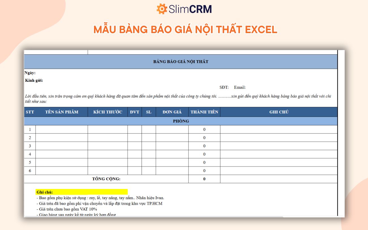
Task: Click the Ghi chú cell in row 5
Action: point(279,162)
